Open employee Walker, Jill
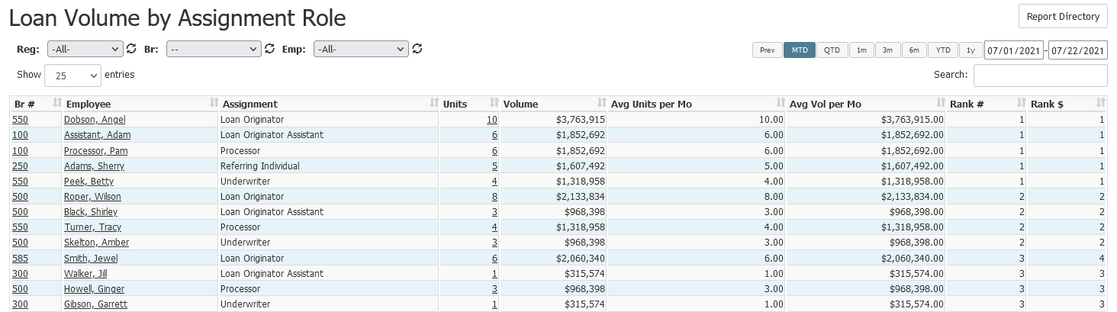This screenshot has height=312, width=1117. 86,273
